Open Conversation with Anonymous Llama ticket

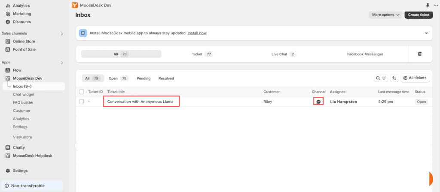(141, 102)
